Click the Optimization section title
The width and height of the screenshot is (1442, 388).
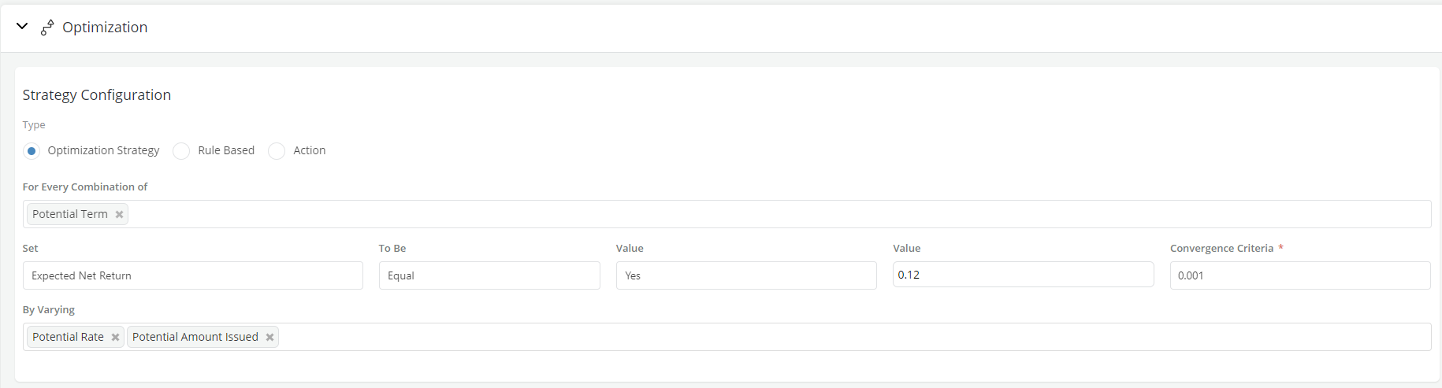pyautogui.click(x=105, y=28)
